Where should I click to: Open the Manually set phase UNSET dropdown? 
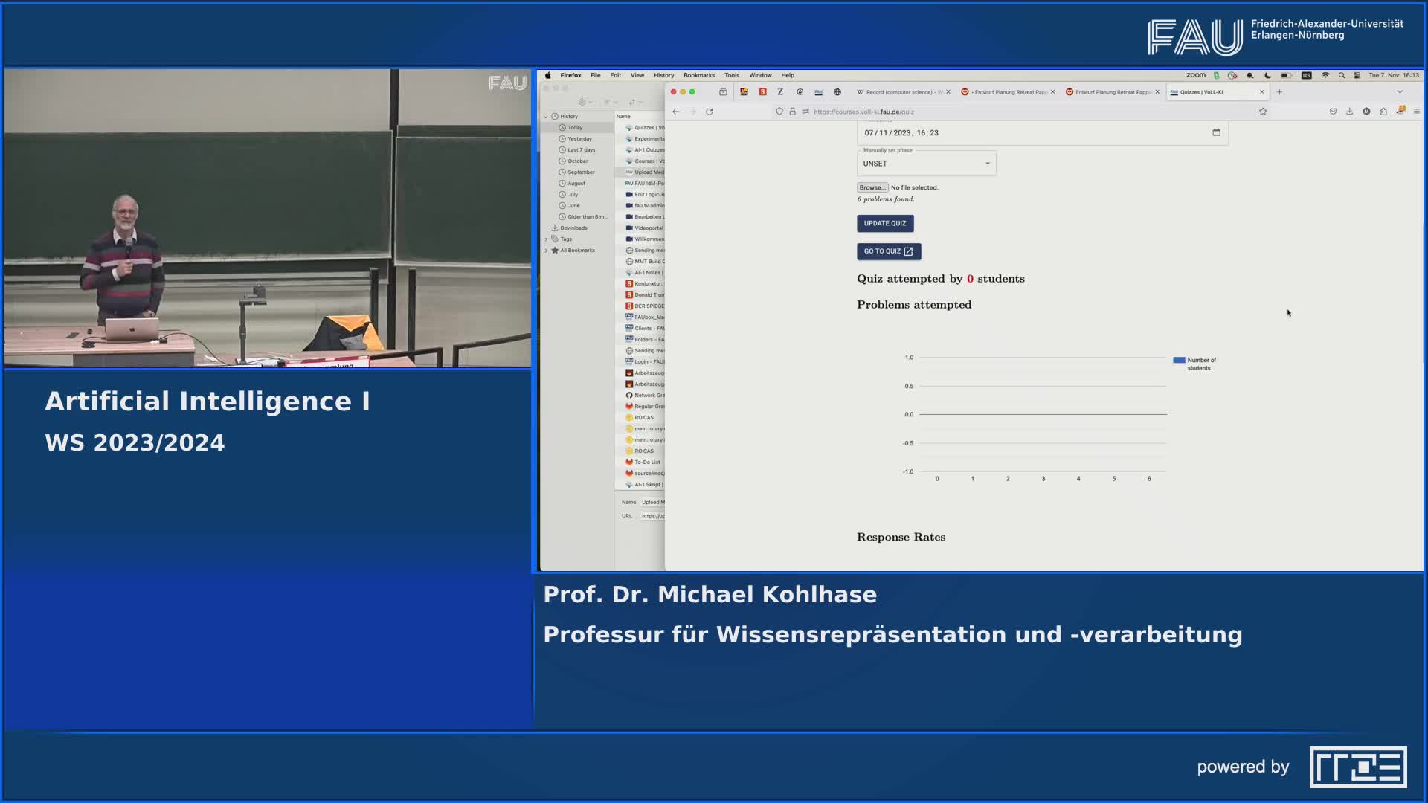click(x=926, y=163)
